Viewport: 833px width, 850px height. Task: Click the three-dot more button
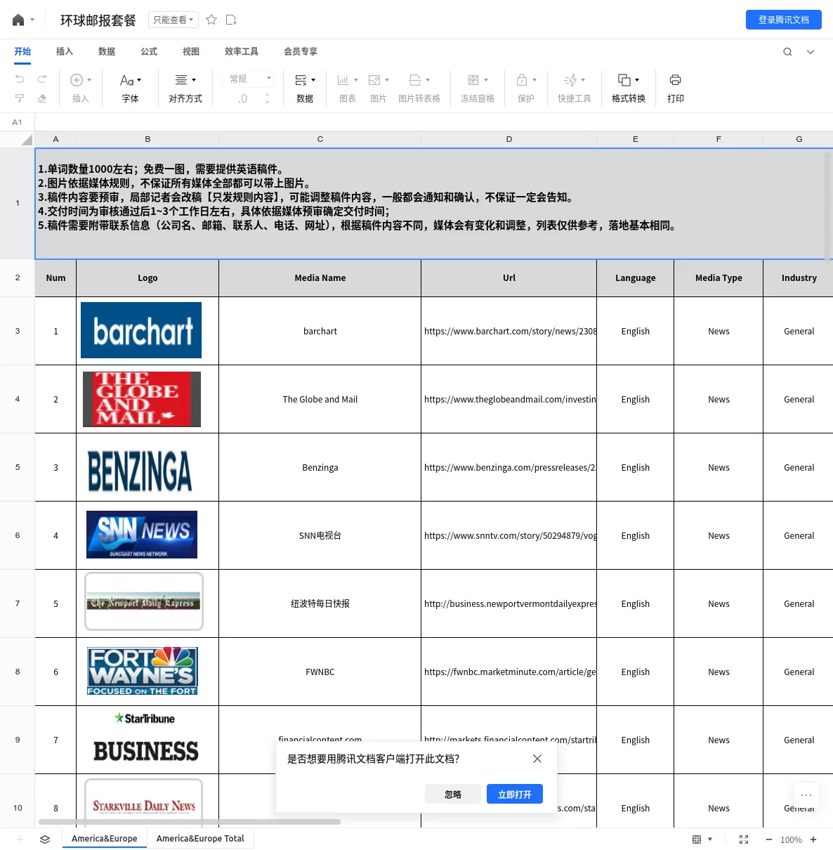tap(806, 795)
